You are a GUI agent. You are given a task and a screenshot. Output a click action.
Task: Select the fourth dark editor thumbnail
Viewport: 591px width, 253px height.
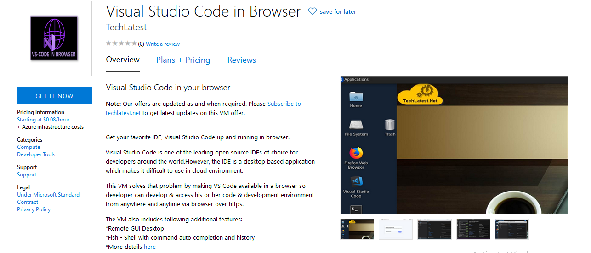pos(473,229)
